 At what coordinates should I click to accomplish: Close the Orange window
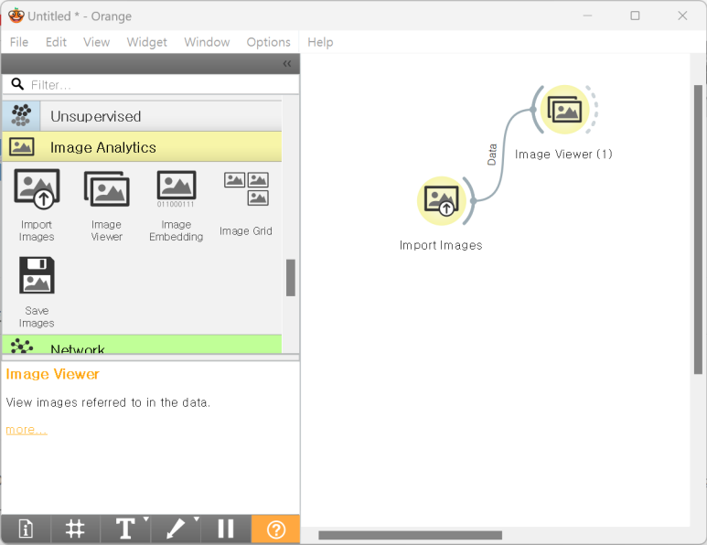point(682,16)
